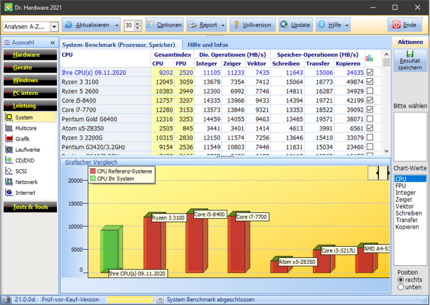The height and width of the screenshot is (305, 430).
Task: Click the chart column header icon
Action: pos(369,58)
